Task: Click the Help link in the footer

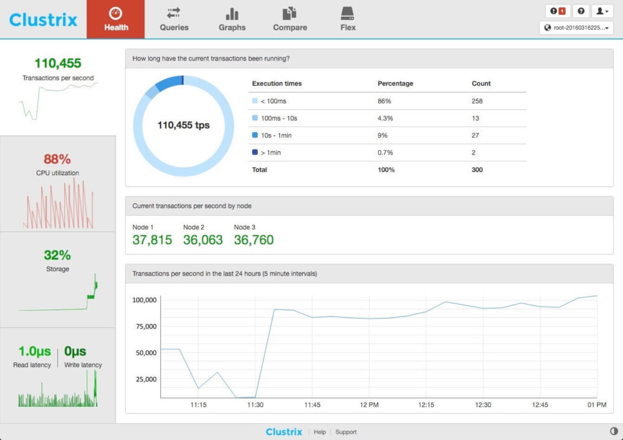Action: 319,432
